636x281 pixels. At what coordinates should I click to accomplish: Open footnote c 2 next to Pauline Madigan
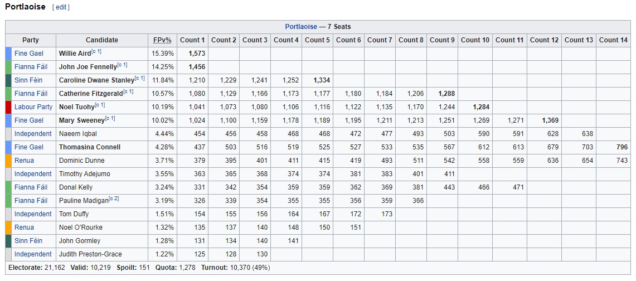pyautogui.click(x=114, y=198)
